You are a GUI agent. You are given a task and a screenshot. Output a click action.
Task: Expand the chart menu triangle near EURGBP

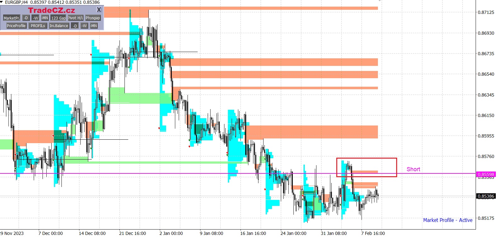pos(2,2)
